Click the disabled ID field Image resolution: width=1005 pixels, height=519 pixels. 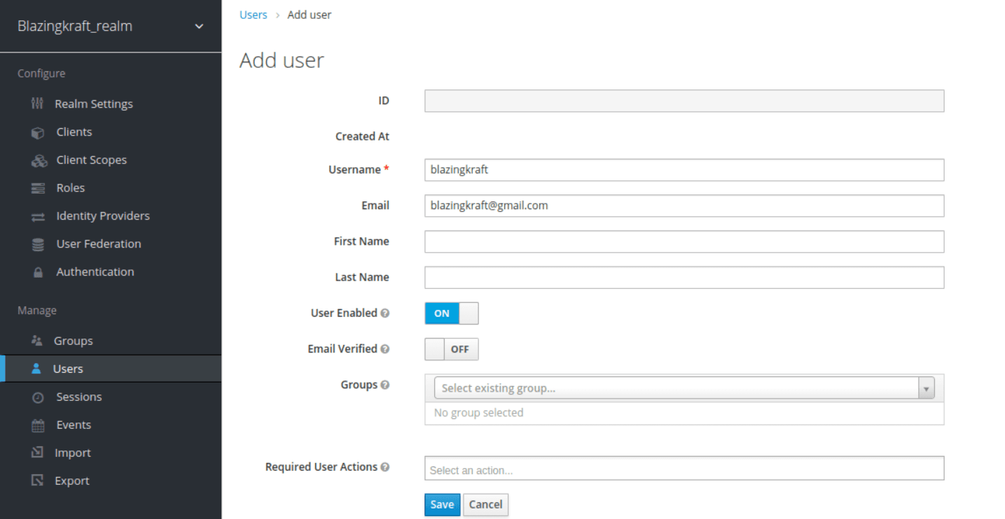[684, 101]
